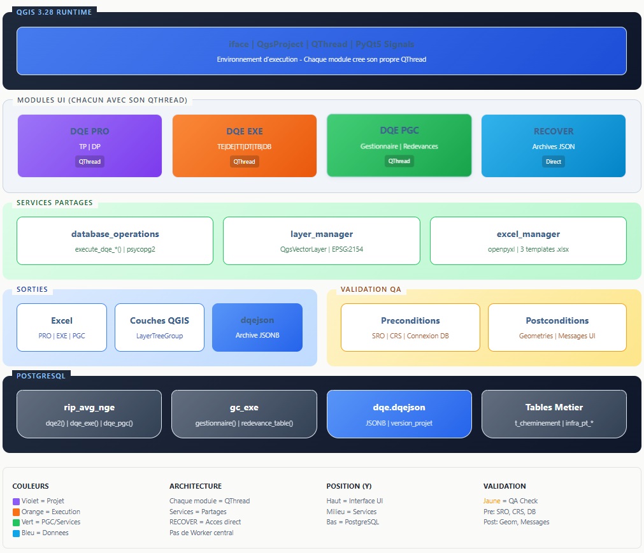Click the violet Projet color swatch
Image resolution: width=644 pixels, height=553 pixels.
[x=17, y=501]
